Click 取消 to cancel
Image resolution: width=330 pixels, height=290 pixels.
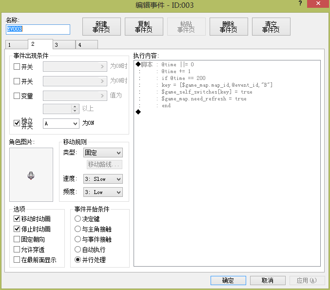tap(268, 280)
